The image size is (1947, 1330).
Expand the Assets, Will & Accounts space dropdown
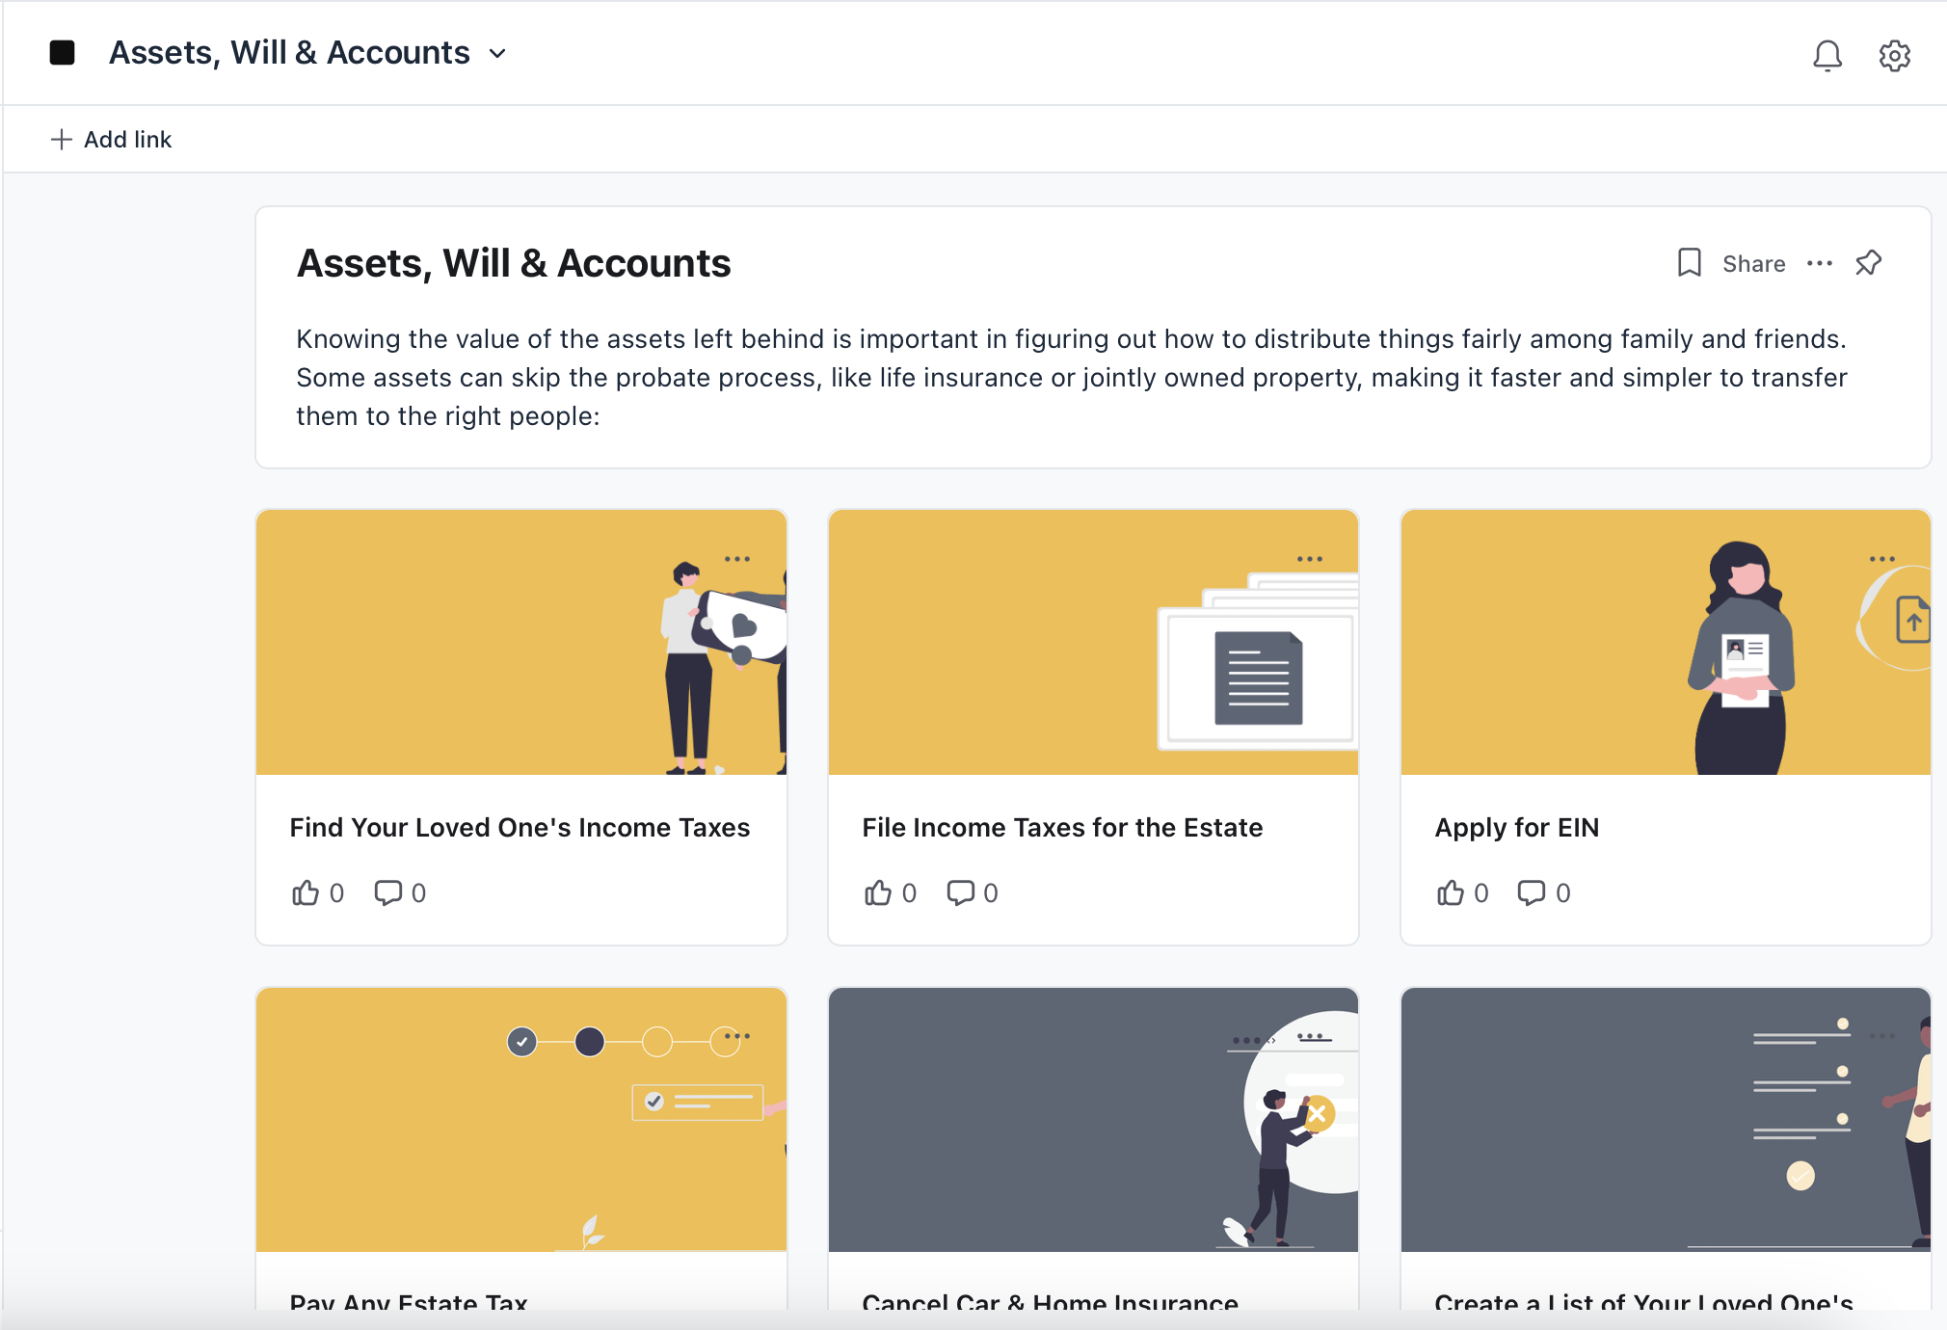tap(497, 54)
